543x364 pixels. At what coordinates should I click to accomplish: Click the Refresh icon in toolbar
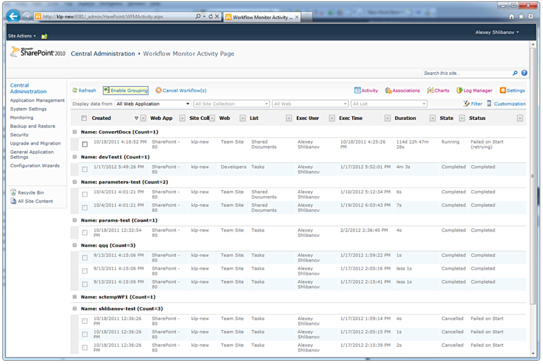(75, 90)
